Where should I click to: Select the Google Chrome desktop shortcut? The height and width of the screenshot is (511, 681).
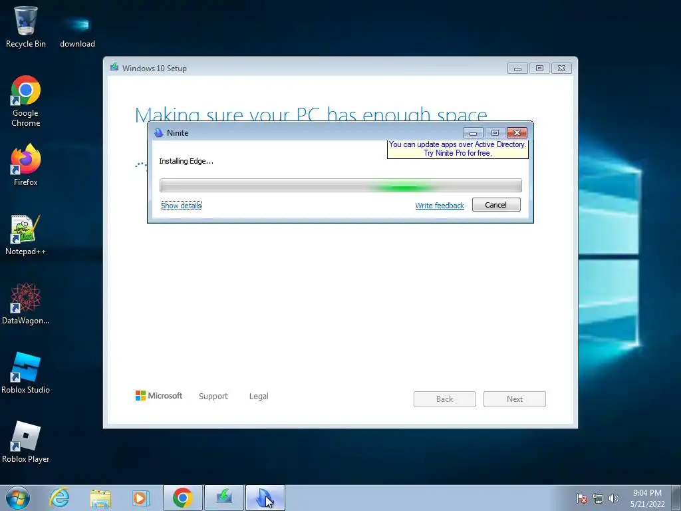(x=26, y=102)
